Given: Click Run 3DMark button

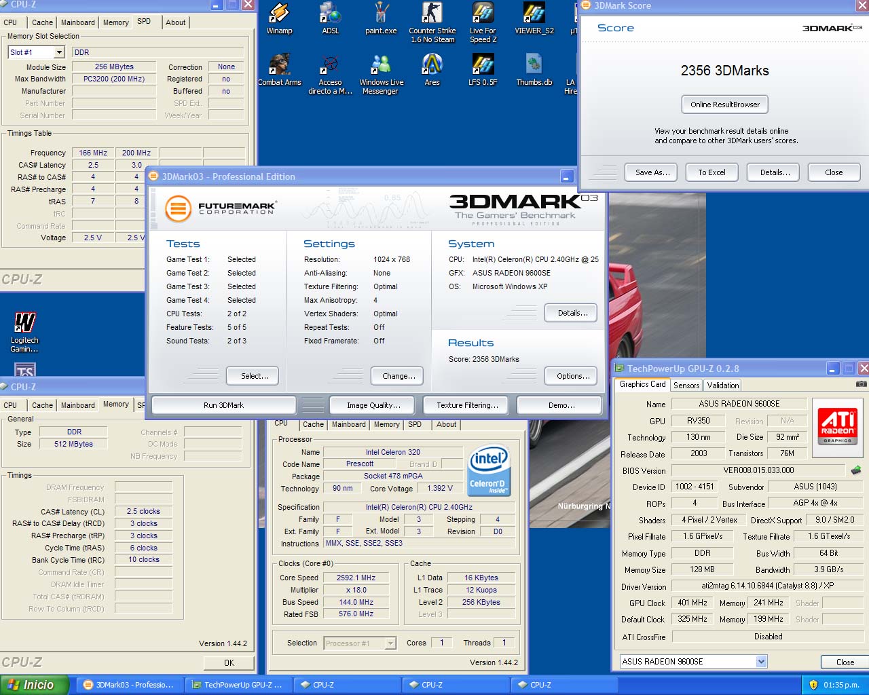Looking at the screenshot, I should click(x=223, y=405).
